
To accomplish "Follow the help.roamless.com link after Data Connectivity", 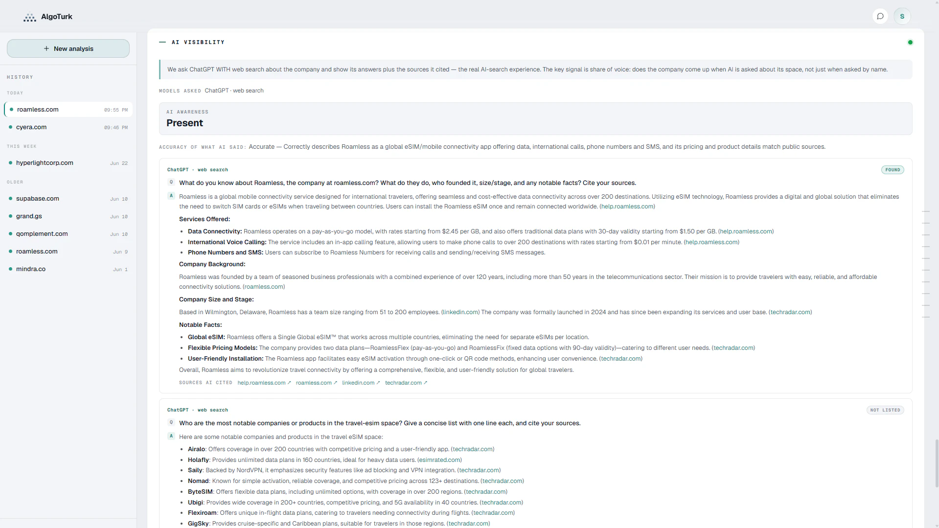I will click(x=746, y=231).
